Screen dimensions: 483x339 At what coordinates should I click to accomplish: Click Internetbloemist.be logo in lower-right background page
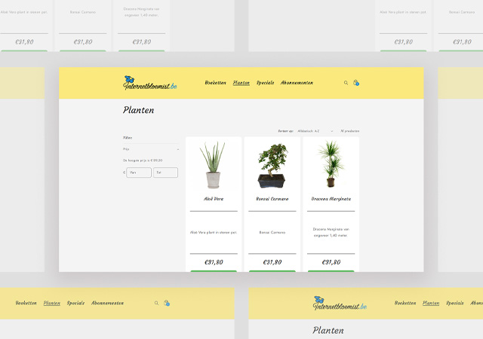pos(340,303)
